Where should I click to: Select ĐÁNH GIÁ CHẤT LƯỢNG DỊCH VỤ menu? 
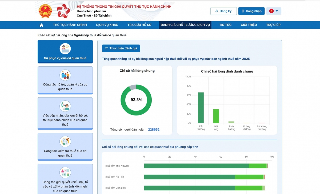coord(185,25)
